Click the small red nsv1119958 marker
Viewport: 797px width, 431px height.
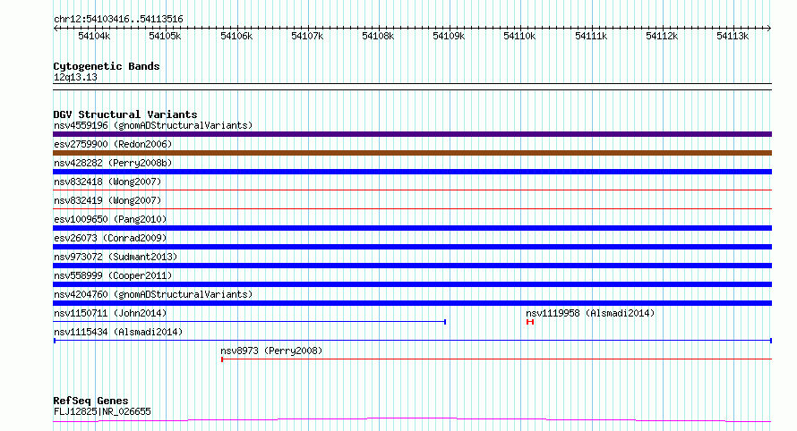tap(530, 322)
